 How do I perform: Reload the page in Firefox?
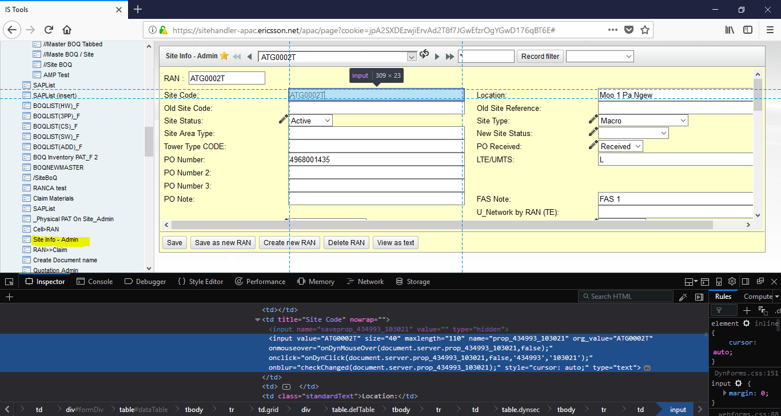(x=49, y=29)
